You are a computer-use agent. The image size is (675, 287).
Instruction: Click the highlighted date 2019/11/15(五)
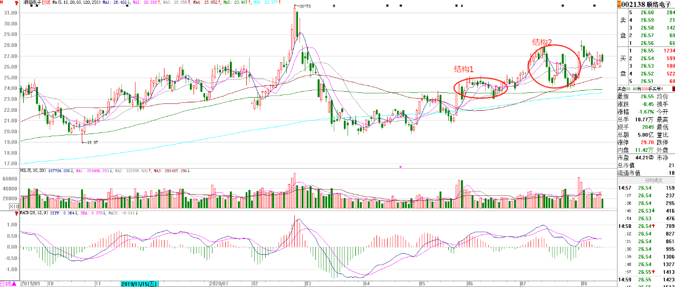140,284
